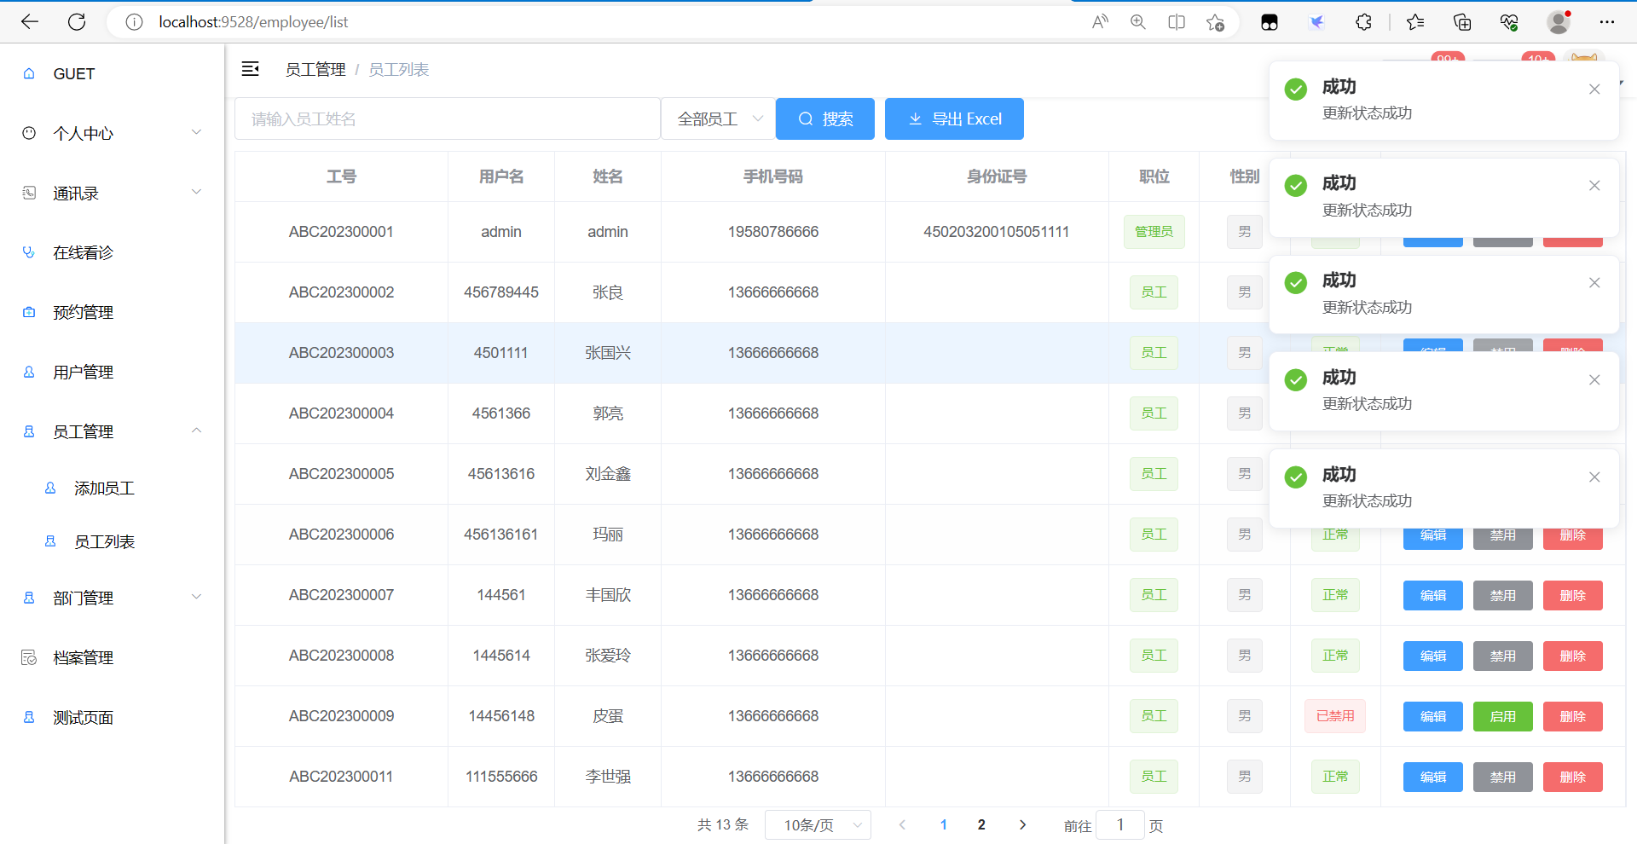Open the 全部员工 filter dropdown
The image size is (1637, 844).
click(x=717, y=119)
